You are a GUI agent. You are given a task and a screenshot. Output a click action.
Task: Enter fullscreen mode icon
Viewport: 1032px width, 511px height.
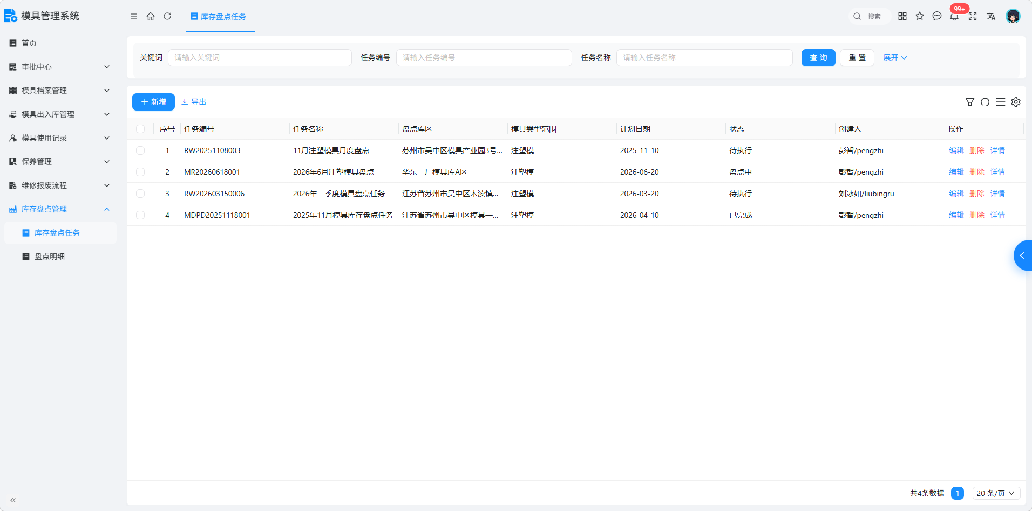pos(973,16)
